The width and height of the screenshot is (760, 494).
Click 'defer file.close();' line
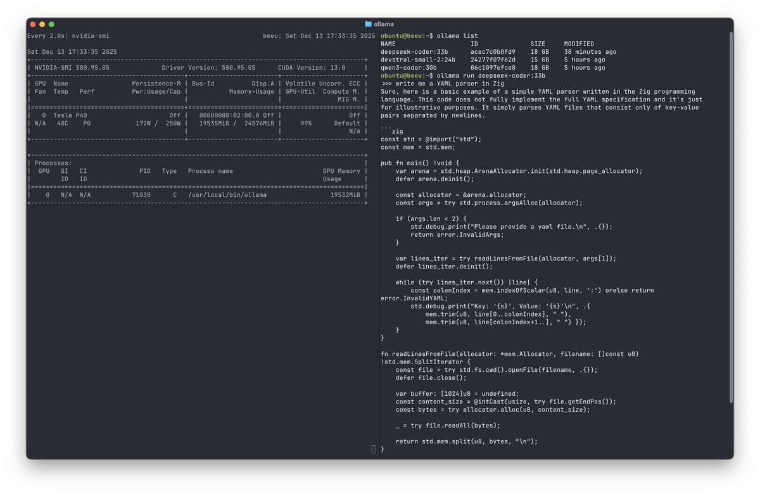coord(431,377)
